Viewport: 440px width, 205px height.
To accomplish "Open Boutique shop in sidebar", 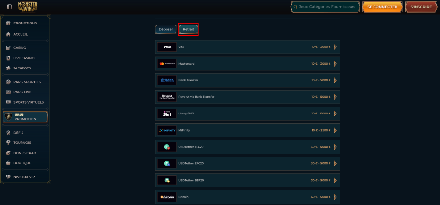I will click(22, 163).
